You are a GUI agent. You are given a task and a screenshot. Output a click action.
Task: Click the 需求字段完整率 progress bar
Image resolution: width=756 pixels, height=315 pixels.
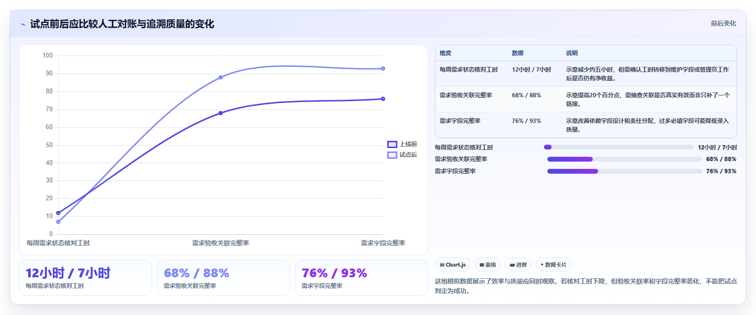pyautogui.click(x=624, y=171)
